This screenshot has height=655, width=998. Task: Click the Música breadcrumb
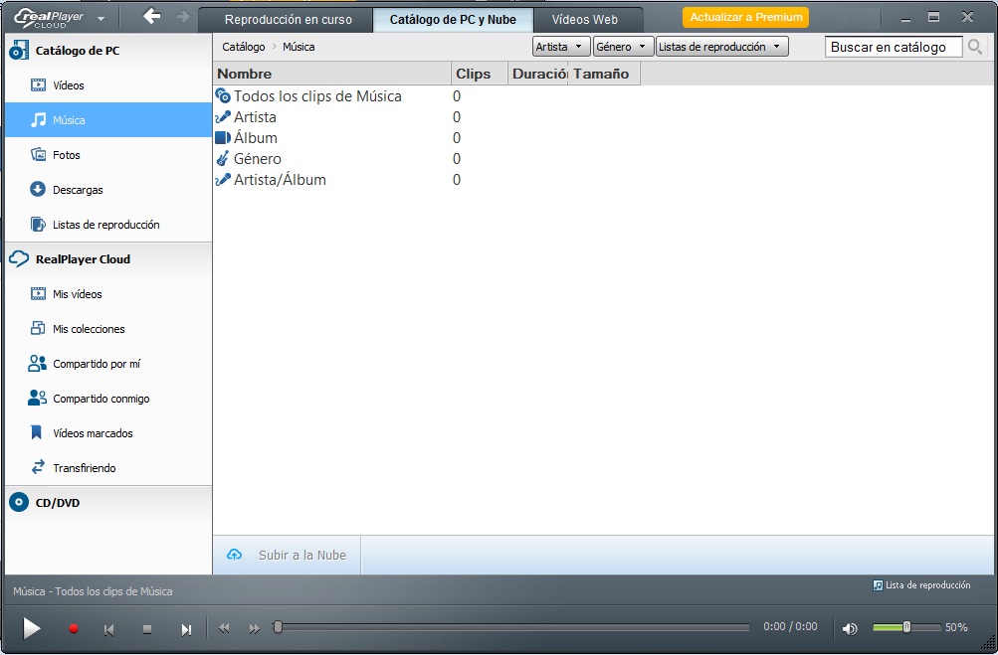pyautogui.click(x=299, y=47)
